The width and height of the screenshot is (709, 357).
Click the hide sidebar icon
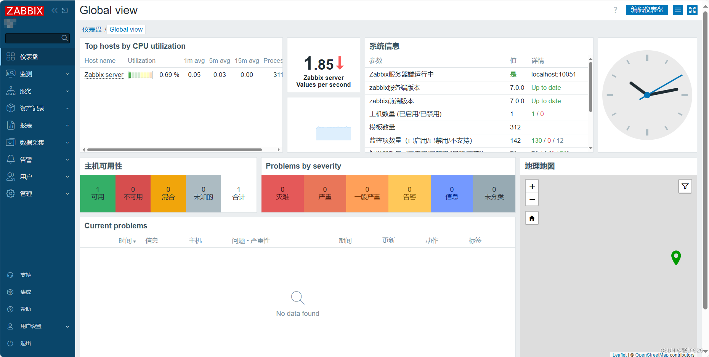click(x=65, y=10)
